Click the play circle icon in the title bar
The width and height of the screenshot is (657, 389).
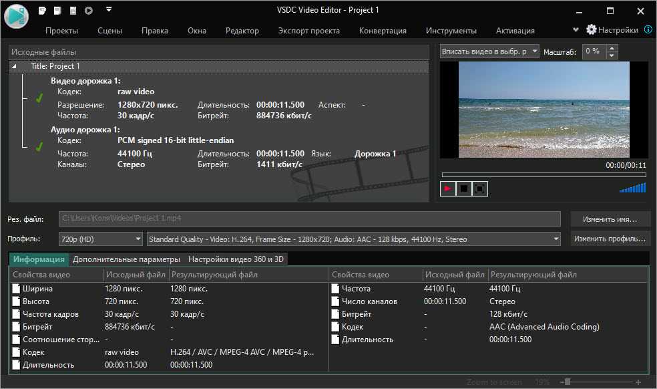[89, 11]
